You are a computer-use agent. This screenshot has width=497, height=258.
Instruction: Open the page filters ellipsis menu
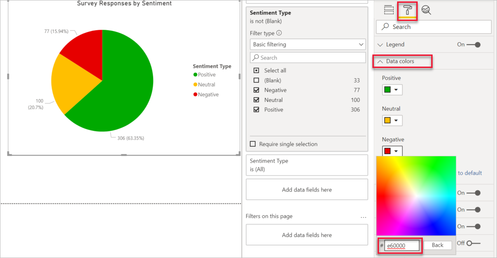pyautogui.click(x=363, y=217)
